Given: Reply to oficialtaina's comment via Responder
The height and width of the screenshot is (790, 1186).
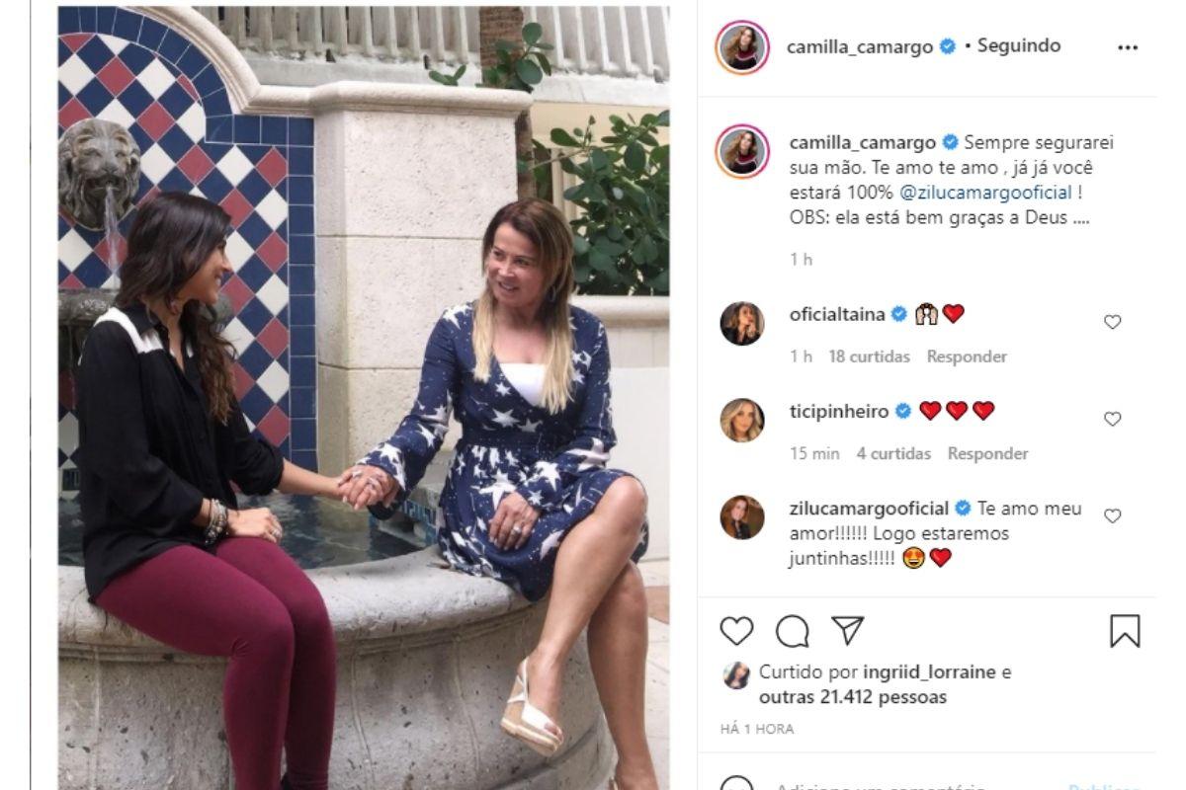Looking at the screenshot, I should click(967, 356).
